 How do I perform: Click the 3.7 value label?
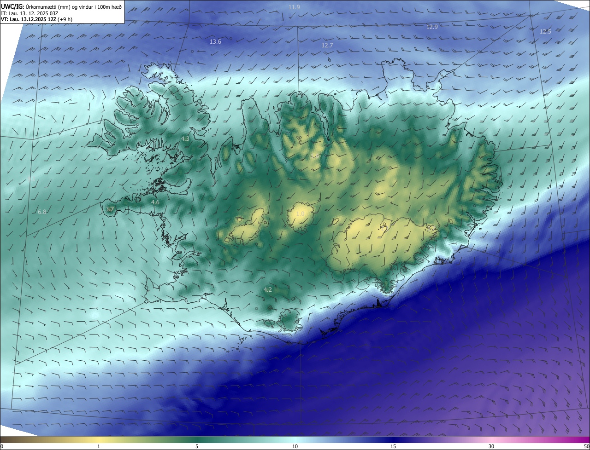[x=109, y=209]
